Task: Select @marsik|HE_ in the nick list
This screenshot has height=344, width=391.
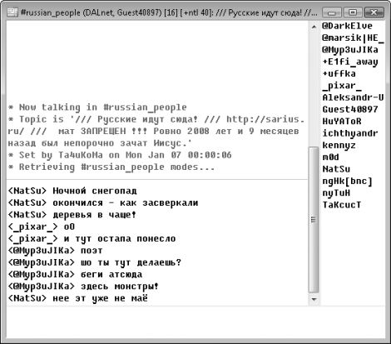Action: pos(353,38)
